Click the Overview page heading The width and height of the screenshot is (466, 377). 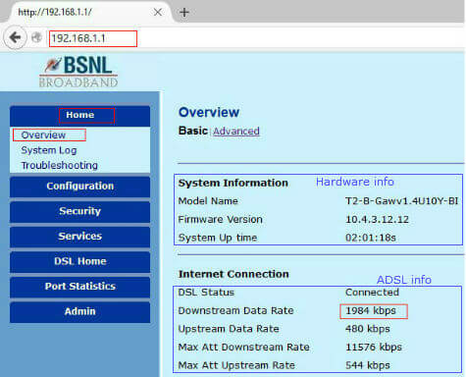pos(209,112)
